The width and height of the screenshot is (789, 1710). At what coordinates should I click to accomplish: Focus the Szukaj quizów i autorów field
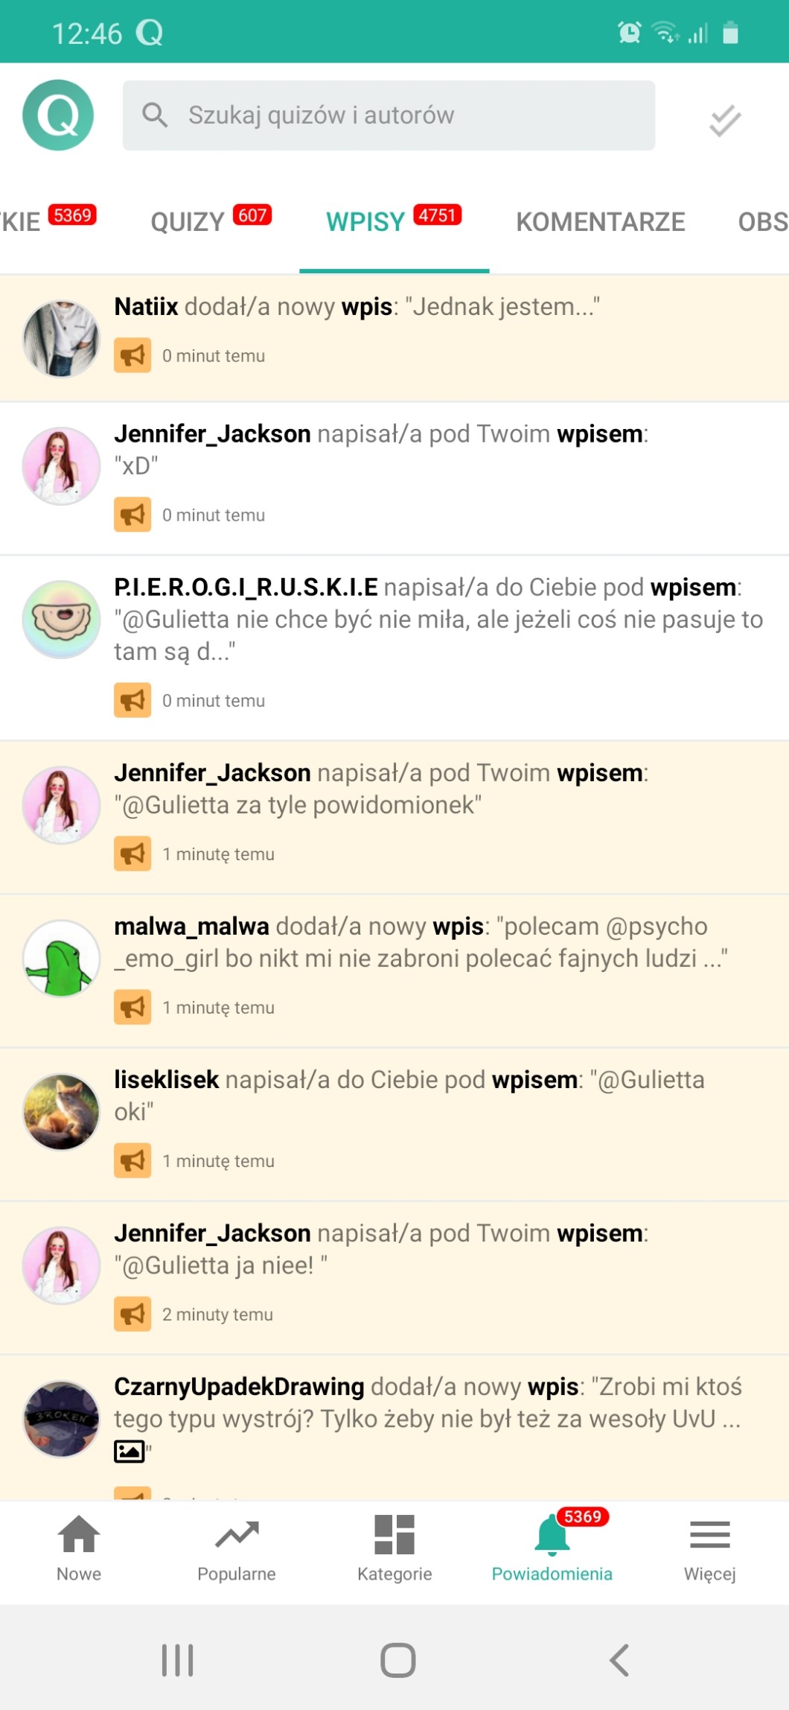[x=389, y=115]
